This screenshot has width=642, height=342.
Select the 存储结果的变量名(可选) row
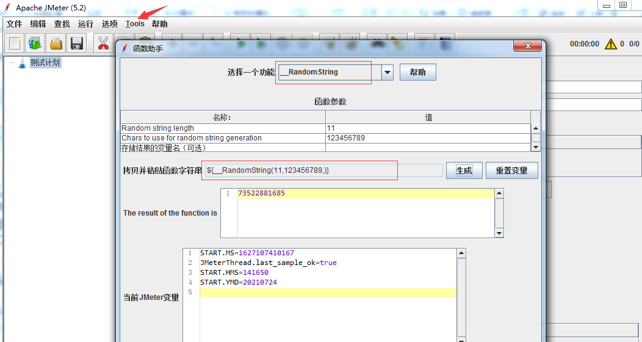pyautogui.click(x=223, y=147)
